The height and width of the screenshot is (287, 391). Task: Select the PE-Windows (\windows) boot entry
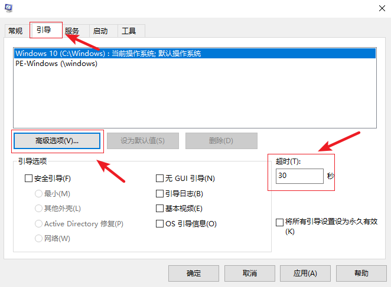56,64
